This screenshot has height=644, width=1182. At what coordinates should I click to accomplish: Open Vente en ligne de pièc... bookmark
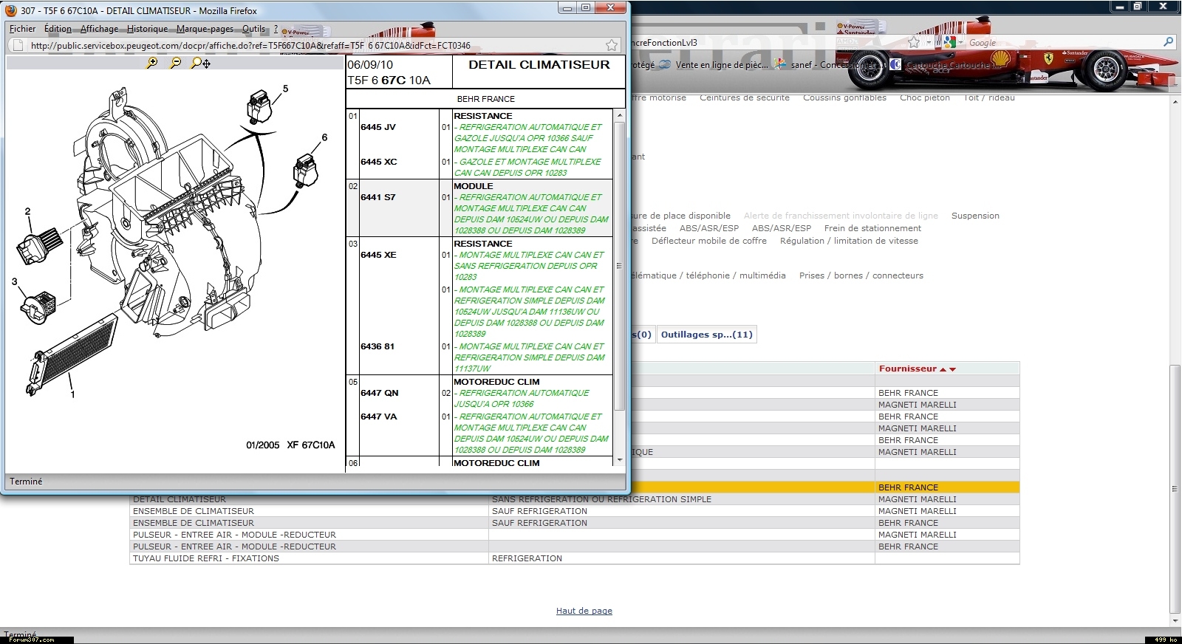point(722,64)
